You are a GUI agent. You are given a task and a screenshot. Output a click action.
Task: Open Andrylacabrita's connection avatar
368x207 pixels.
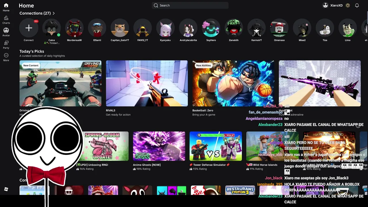[188, 28]
